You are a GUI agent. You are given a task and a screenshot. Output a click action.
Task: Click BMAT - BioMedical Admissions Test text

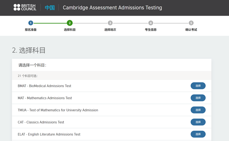(45, 86)
